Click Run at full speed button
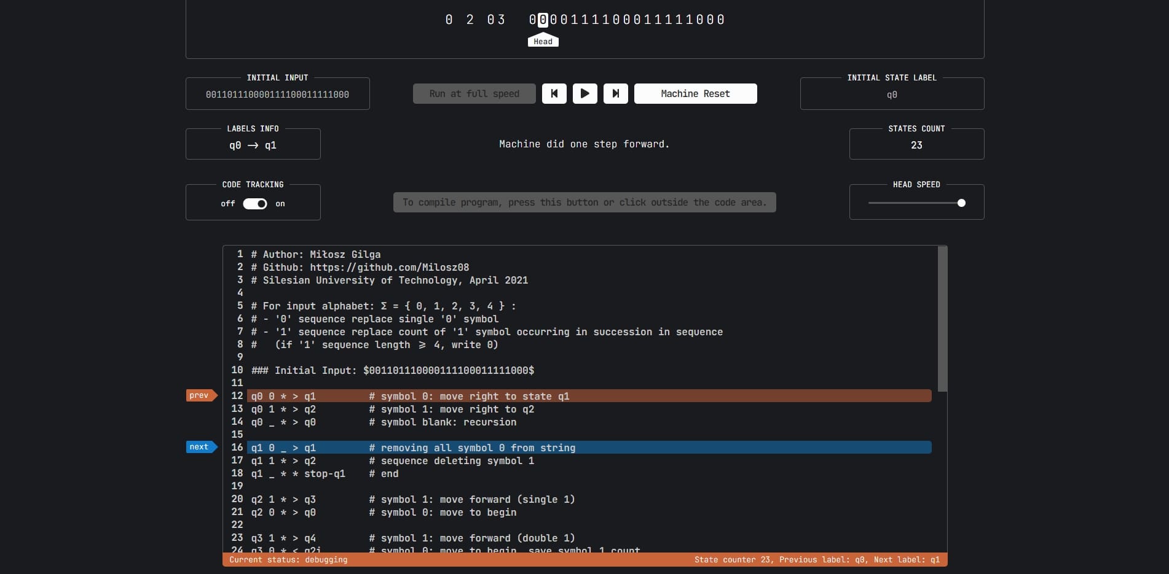This screenshot has width=1169, height=574. tap(474, 93)
